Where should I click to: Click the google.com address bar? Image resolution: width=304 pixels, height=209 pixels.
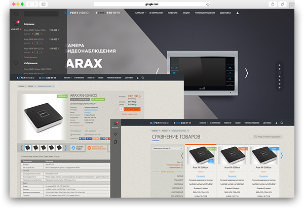[151, 4]
